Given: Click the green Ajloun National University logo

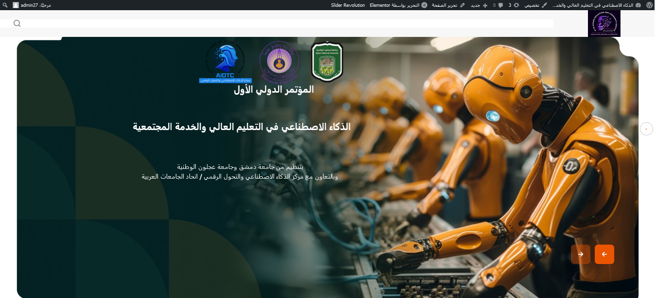Looking at the screenshot, I should (327, 62).
